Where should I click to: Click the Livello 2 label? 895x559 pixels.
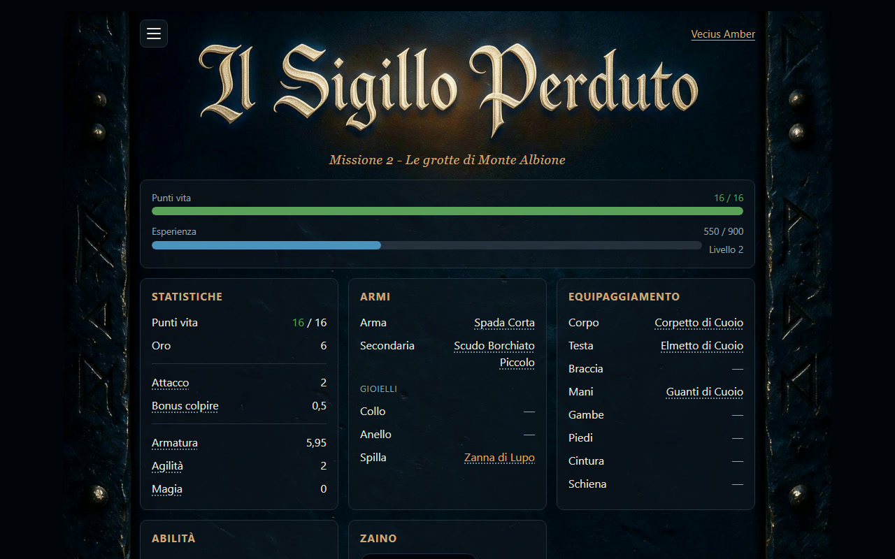(x=726, y=249)
